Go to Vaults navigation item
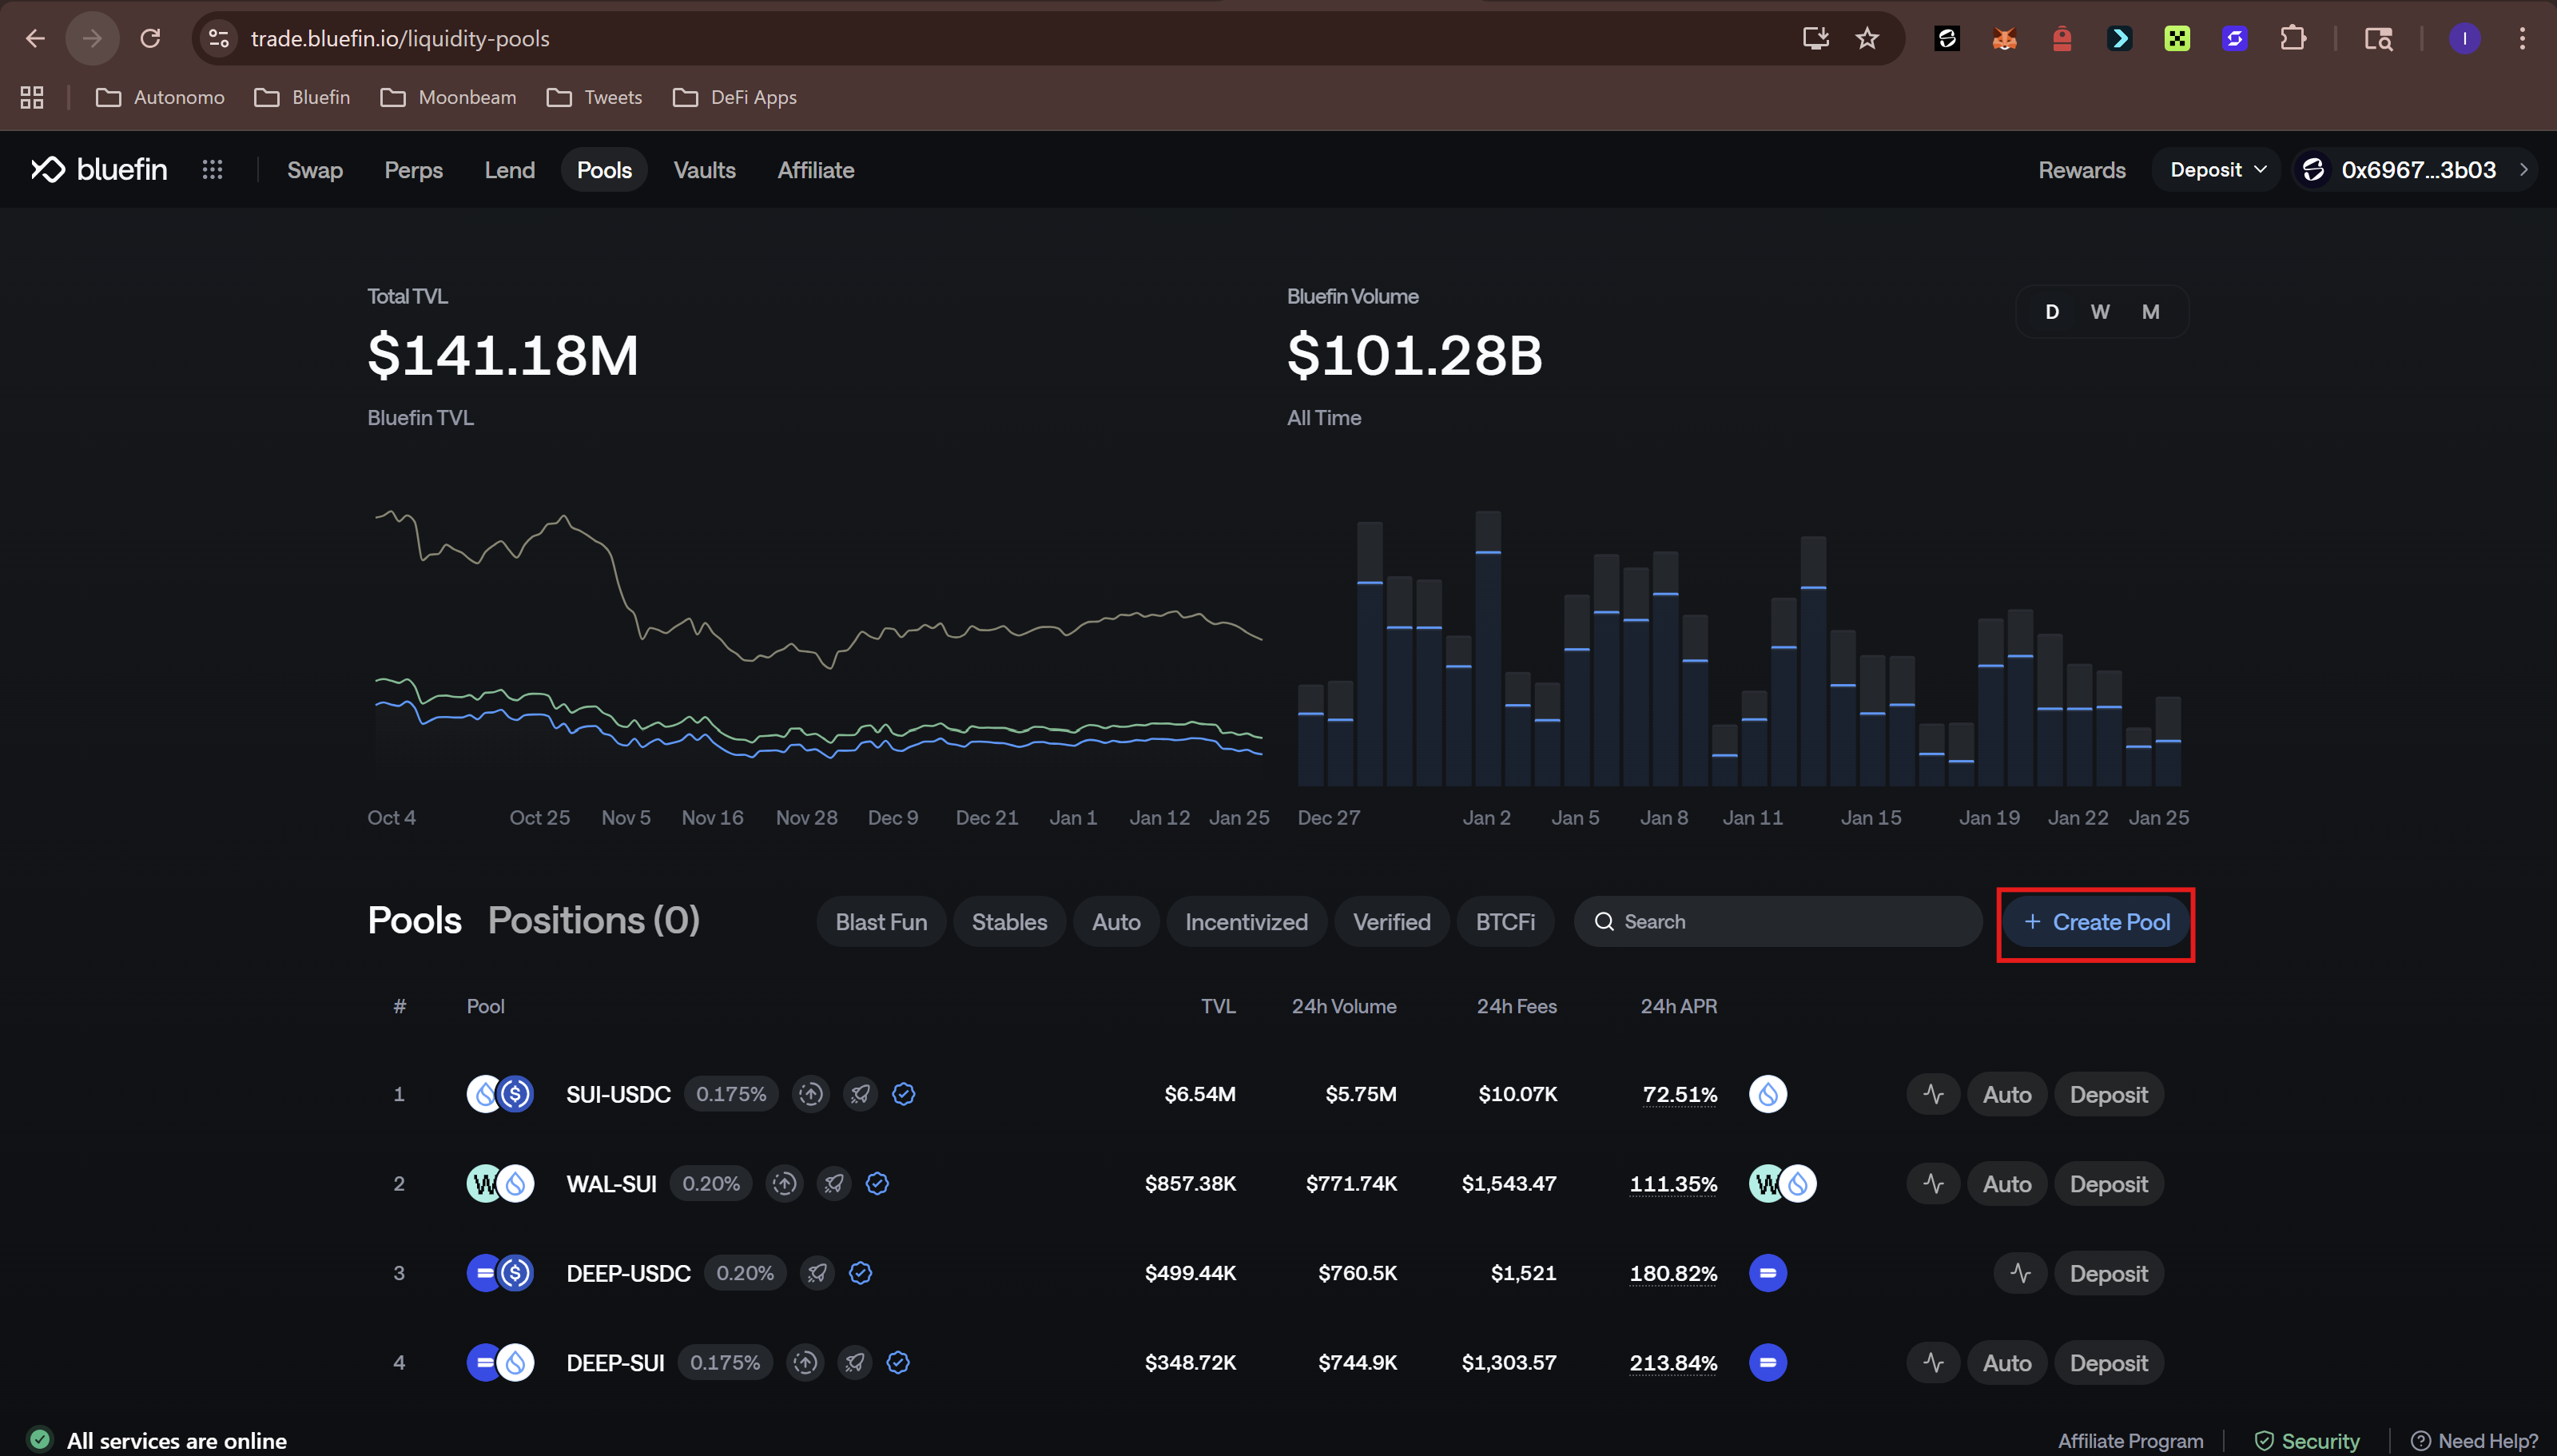Image resolution: width=2557 pixels, height=1456 pixels. [704, 170]
